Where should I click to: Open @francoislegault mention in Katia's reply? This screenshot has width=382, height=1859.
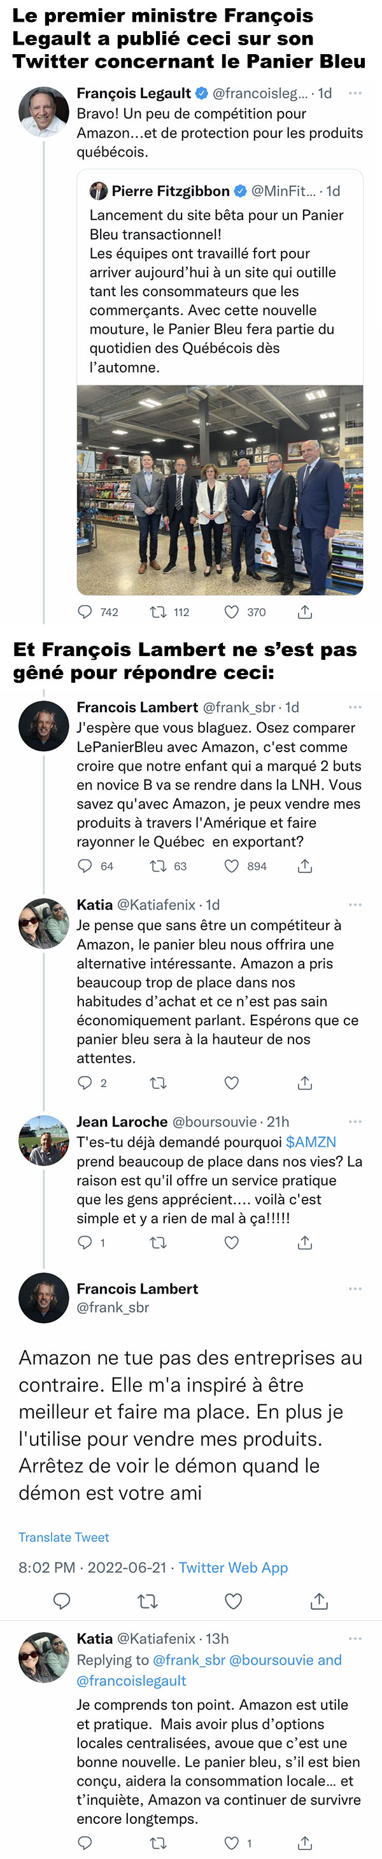(x=131, y=1681)
